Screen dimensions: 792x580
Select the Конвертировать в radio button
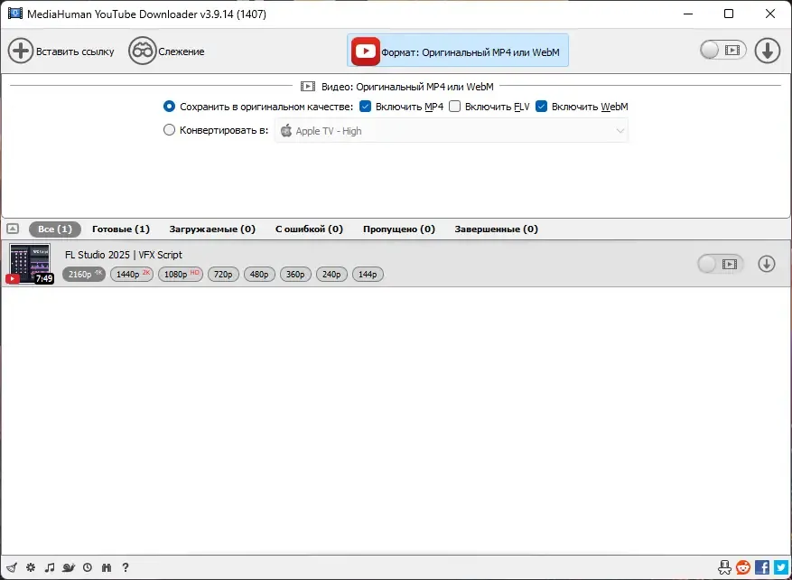tap(169, 130)
